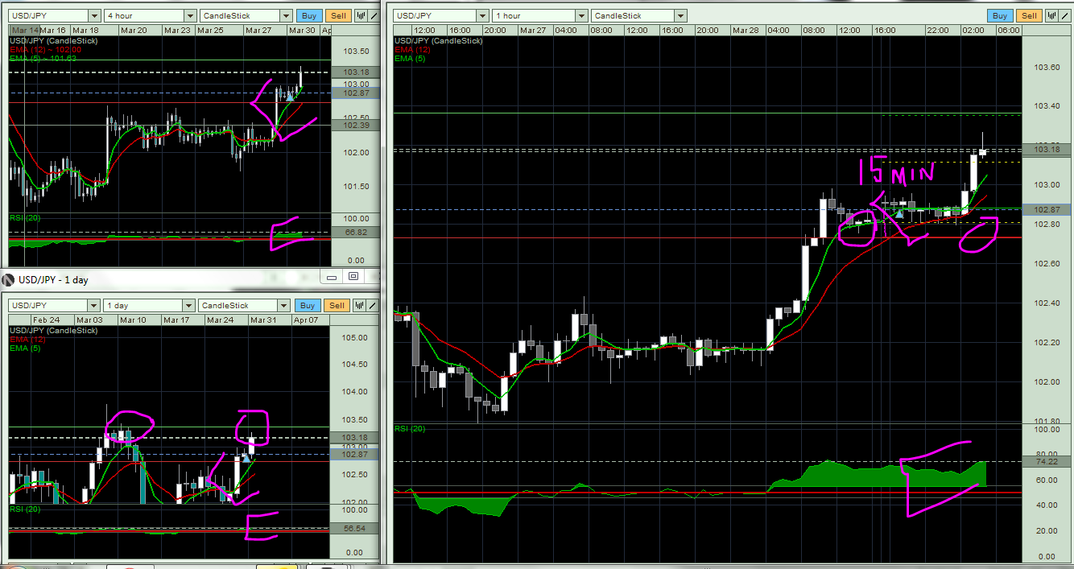Open CandleStick chart type dropdown in 1 hour chart
1074x569 pixels.
(681, 15)
